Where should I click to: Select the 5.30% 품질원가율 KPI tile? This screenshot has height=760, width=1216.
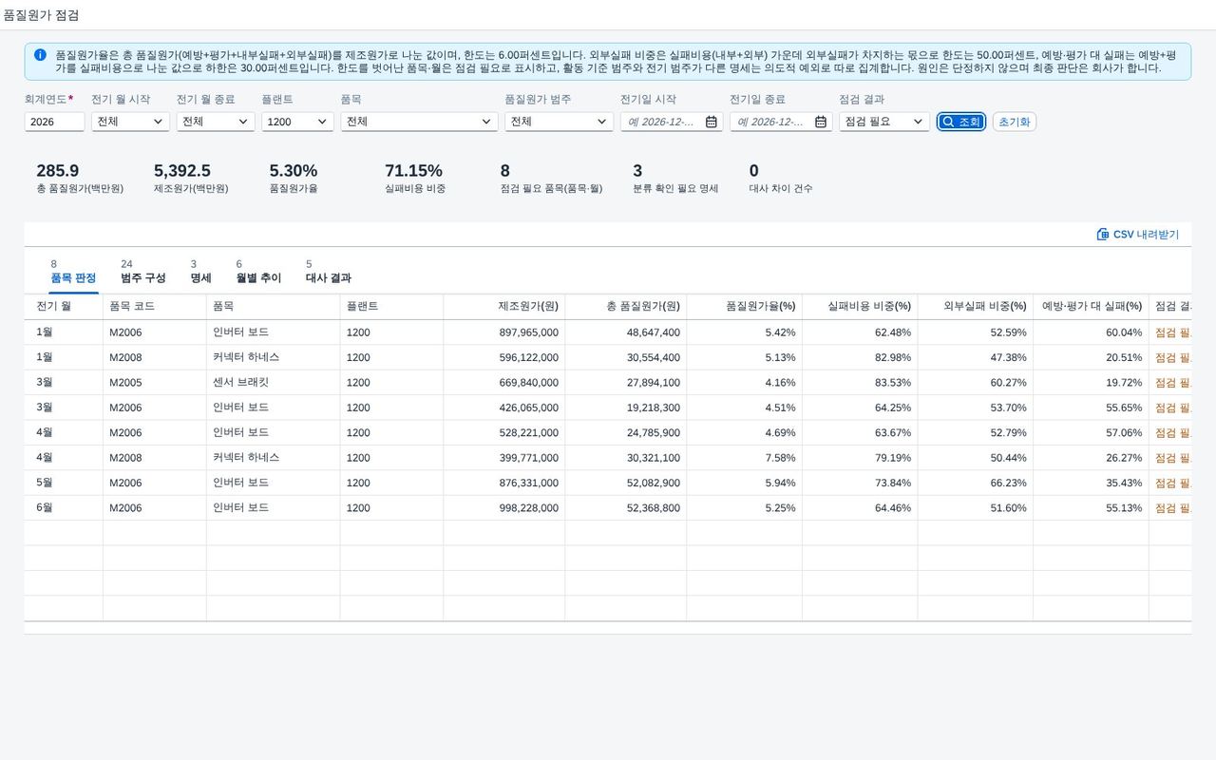(x=294, y=178)
